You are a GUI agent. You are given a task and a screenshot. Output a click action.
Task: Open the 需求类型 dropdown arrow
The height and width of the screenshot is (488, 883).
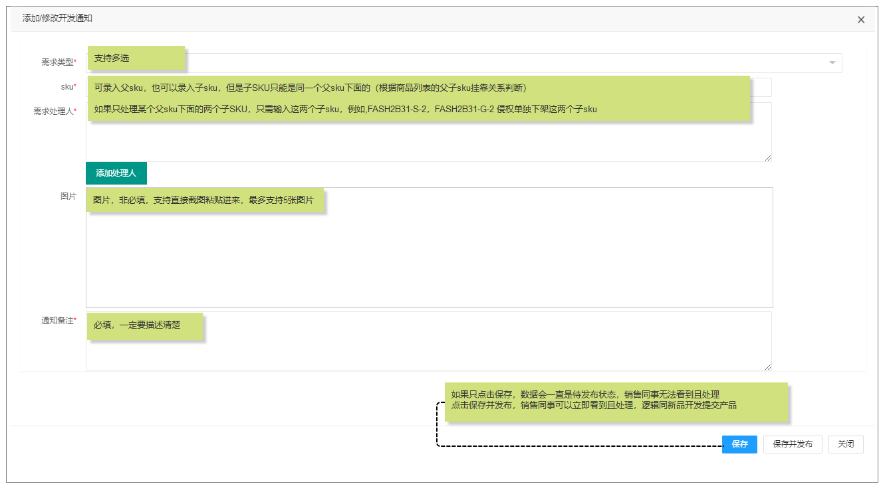832,62
